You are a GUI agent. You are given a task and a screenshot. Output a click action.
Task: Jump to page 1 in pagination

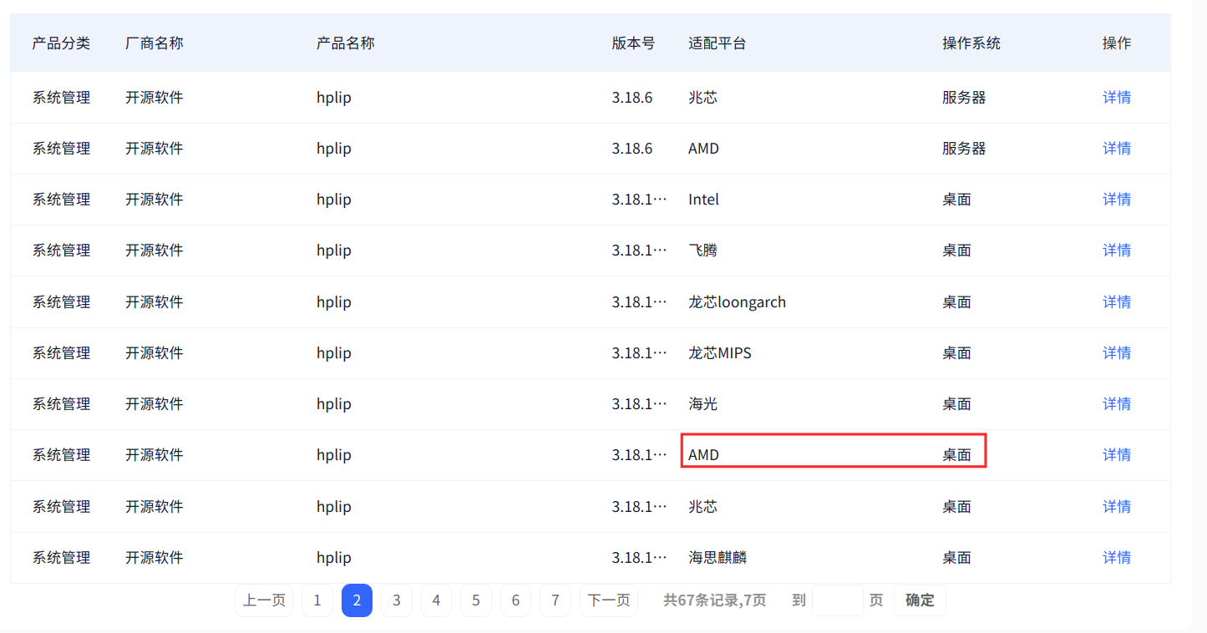(317, 600)
